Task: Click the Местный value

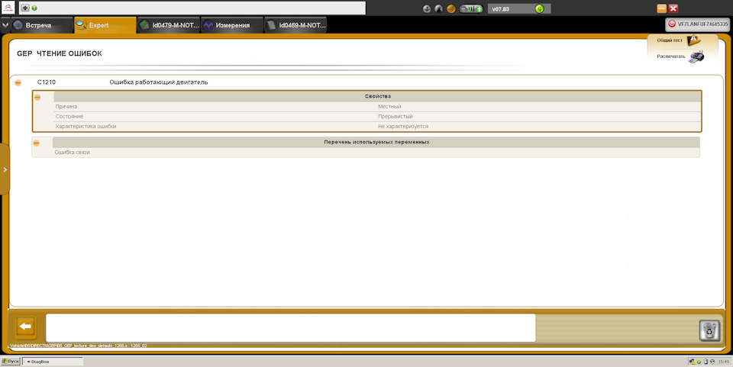Action: (x=389, y=107)
